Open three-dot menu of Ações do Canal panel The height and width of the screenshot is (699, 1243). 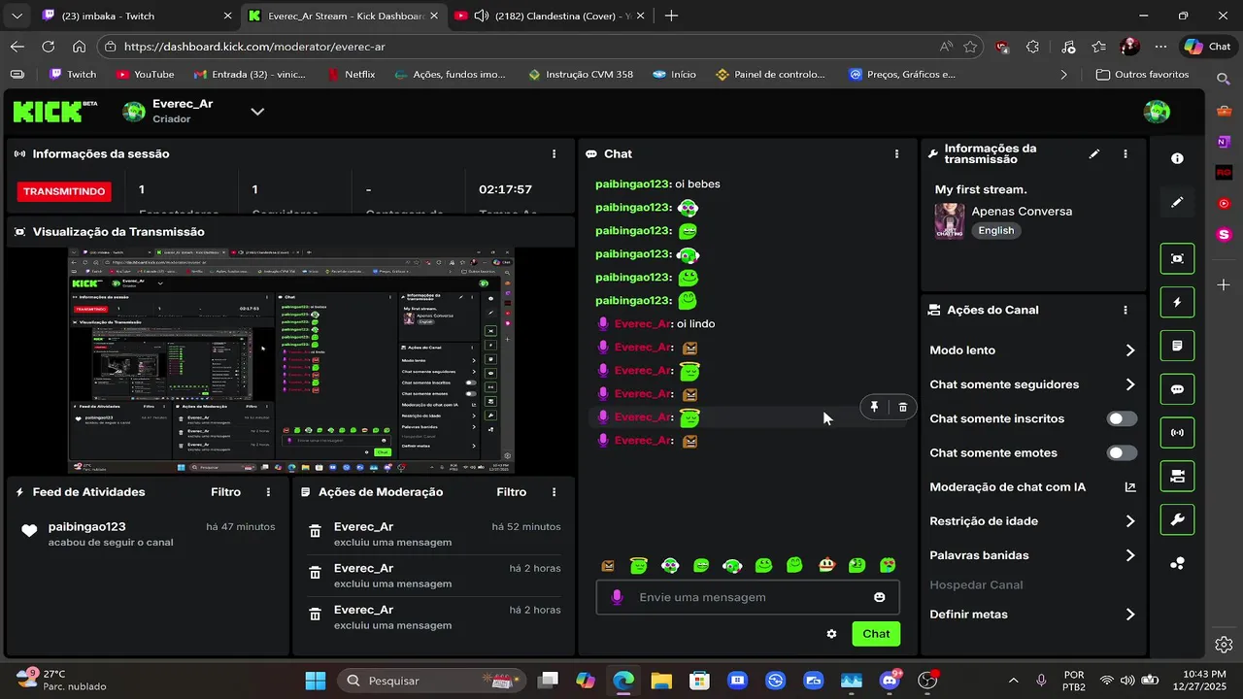[x=1125, y=310]
